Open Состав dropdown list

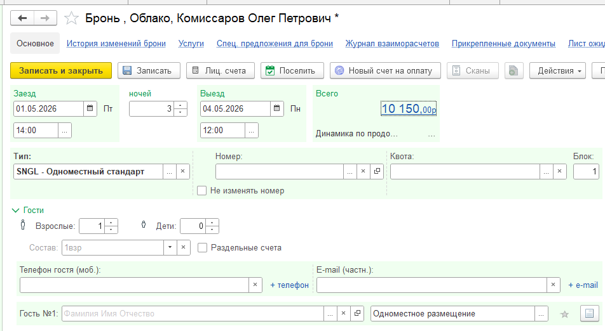[170, 247]
